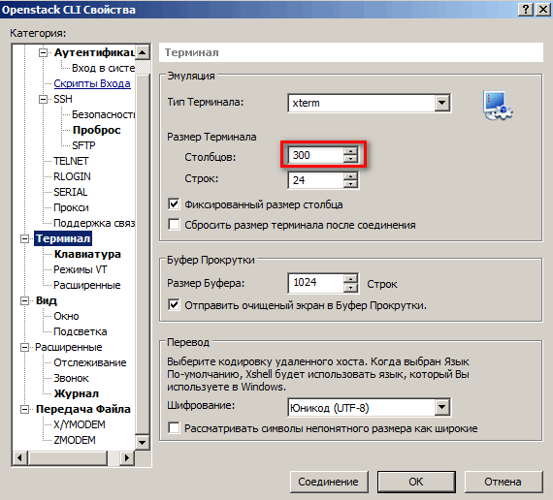
Task: Select RLOGIN category
Action: 72,176
